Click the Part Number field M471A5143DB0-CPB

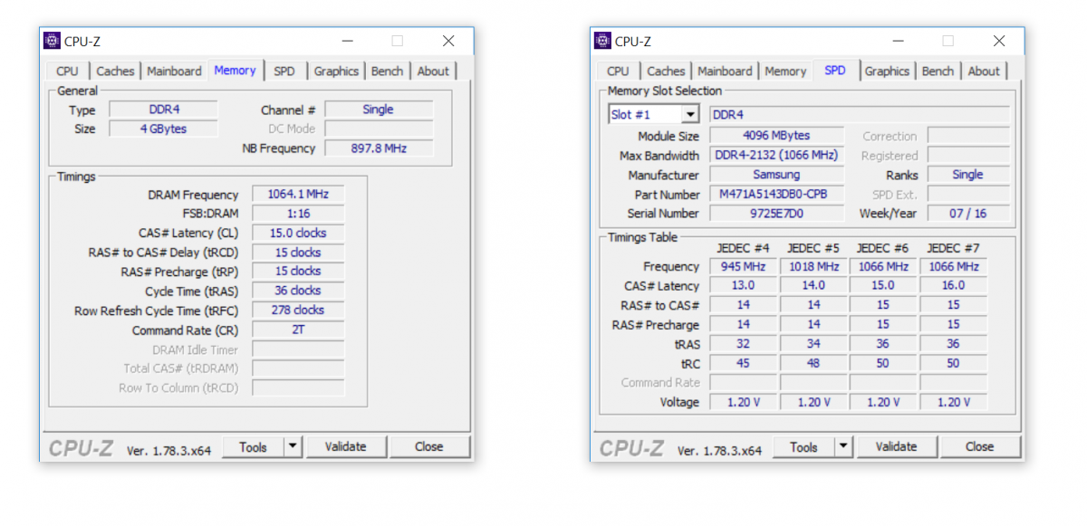[x=776, y=194]
